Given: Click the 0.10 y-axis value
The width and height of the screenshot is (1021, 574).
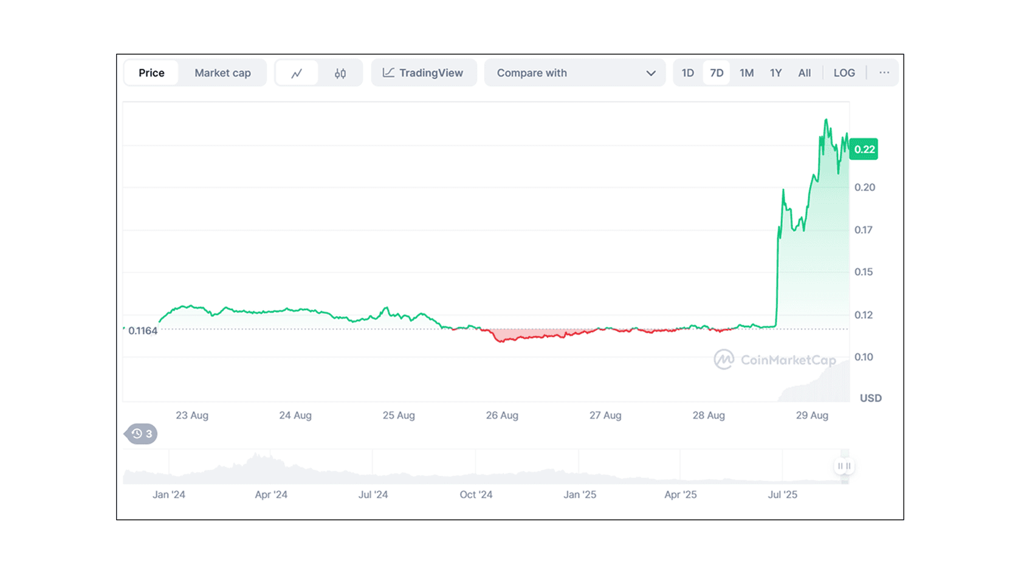Looking at the screenshot, I should pyautogui.click(x=864, y=357).
